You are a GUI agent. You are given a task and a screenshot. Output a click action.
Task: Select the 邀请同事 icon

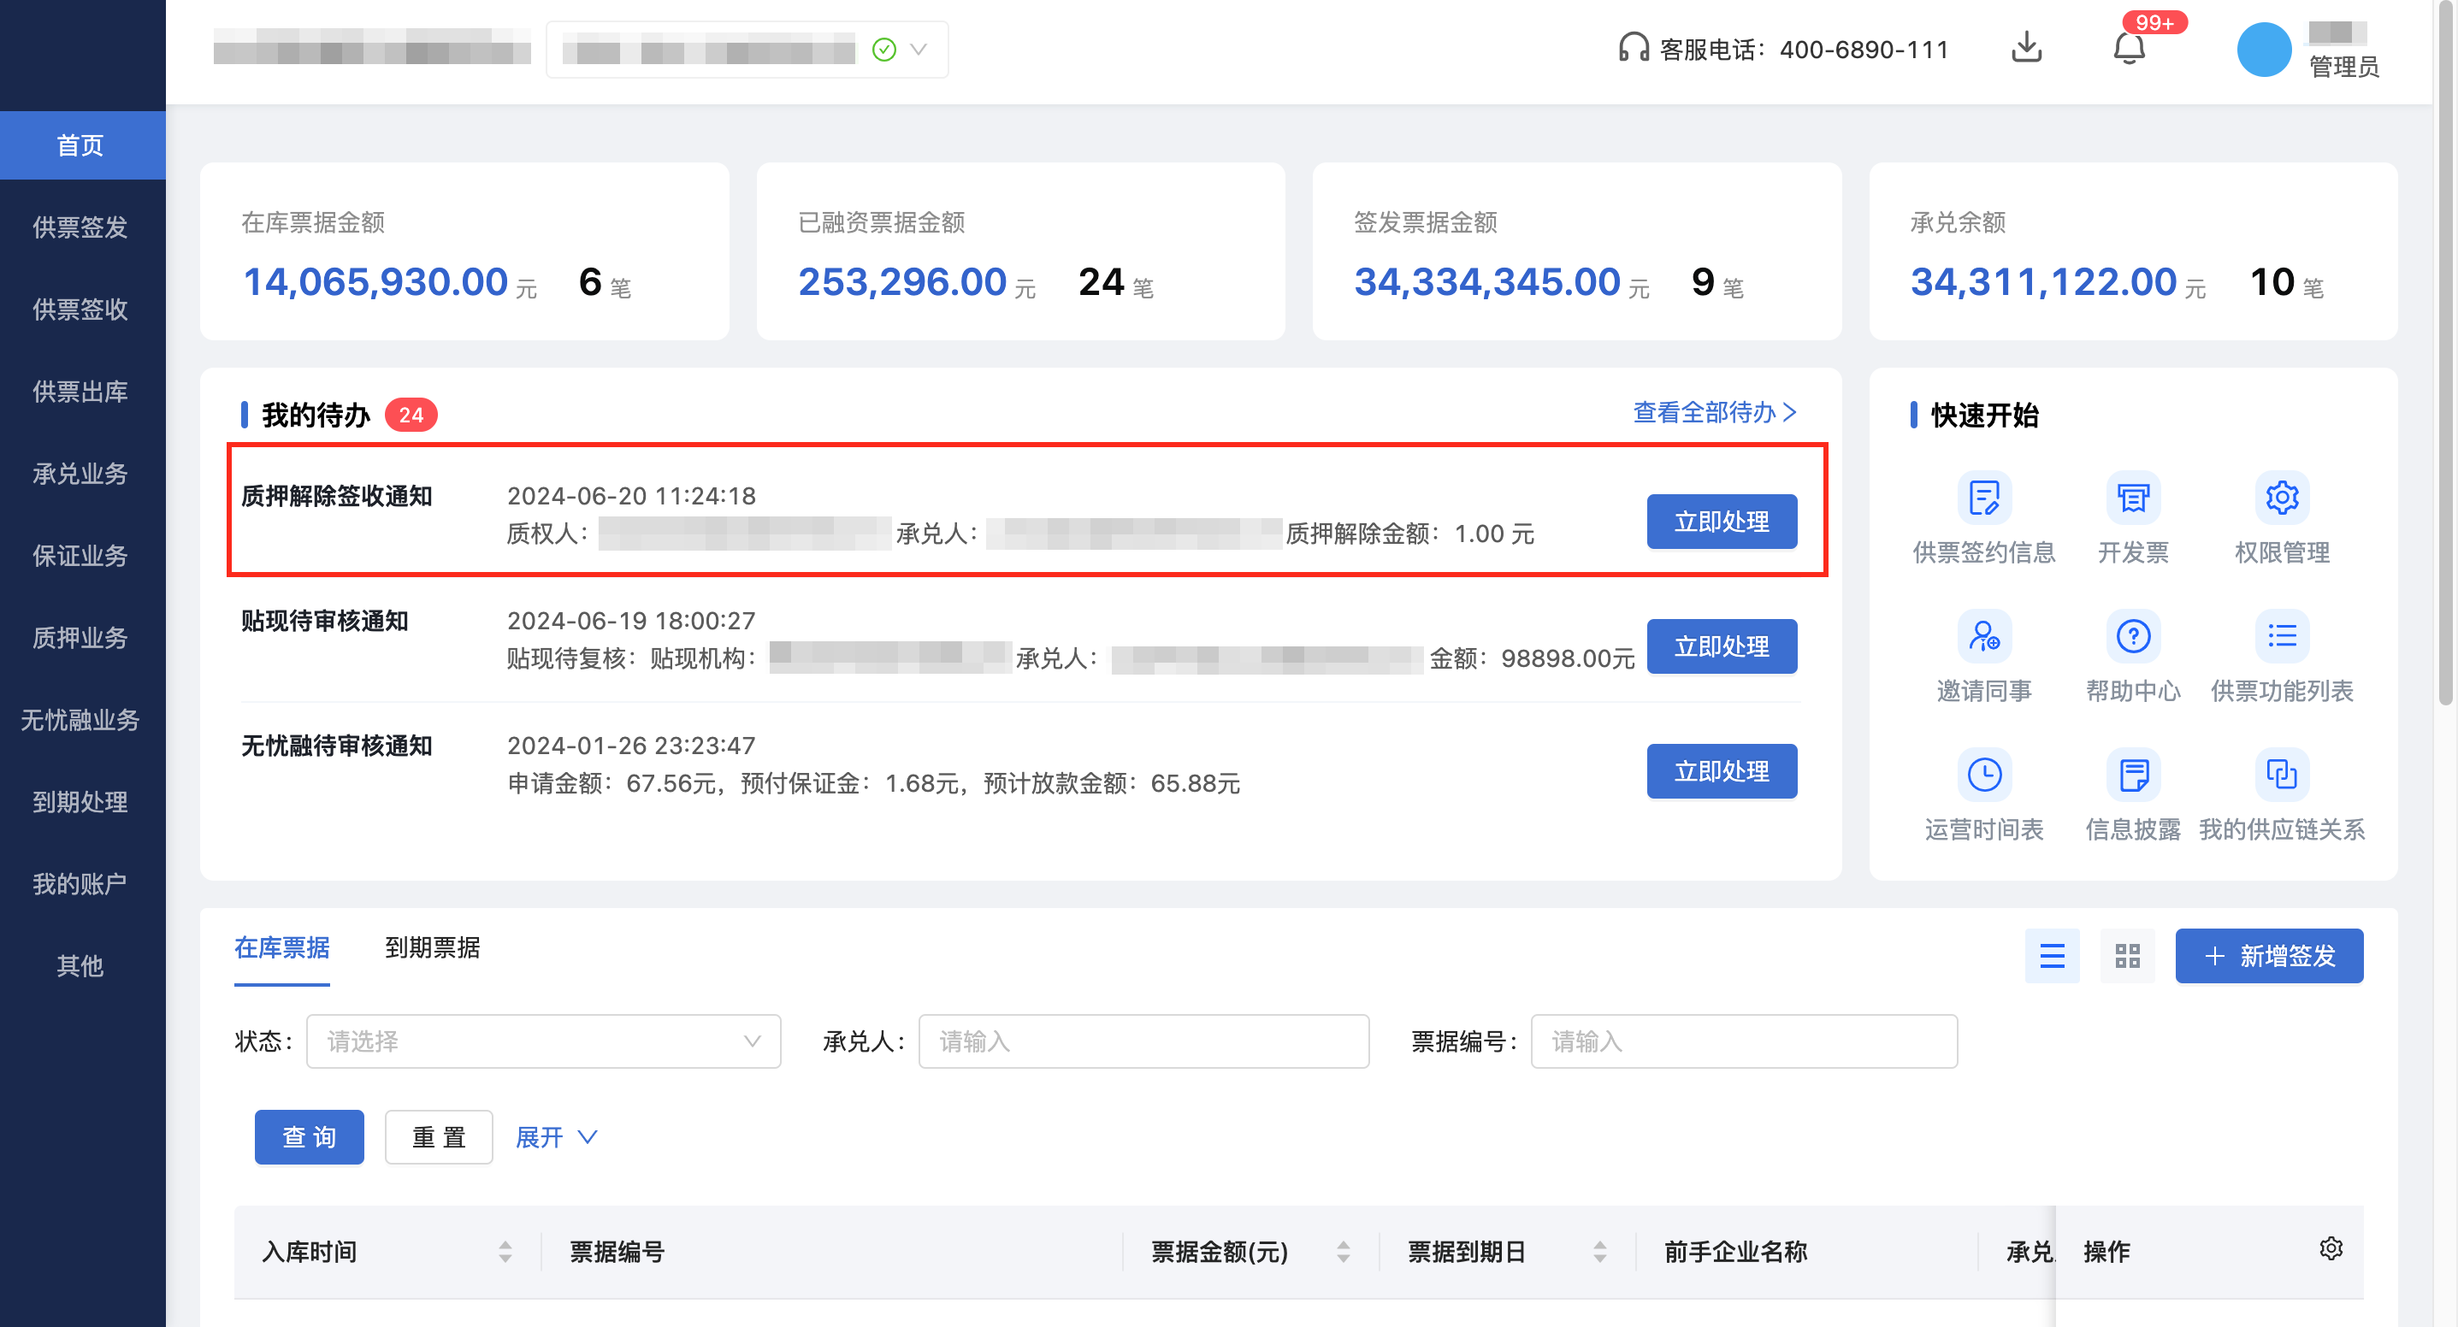pyautogui.click(x=1984, y=636)
